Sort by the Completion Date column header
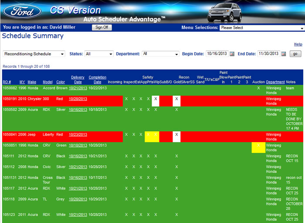 pyautogui.click(x=97, y=80)
